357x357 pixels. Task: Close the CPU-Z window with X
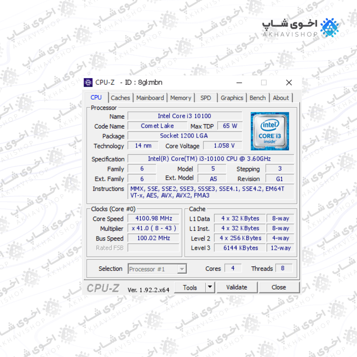[289, 83]
